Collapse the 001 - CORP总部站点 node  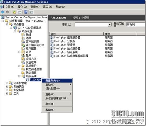coord(11,28)
